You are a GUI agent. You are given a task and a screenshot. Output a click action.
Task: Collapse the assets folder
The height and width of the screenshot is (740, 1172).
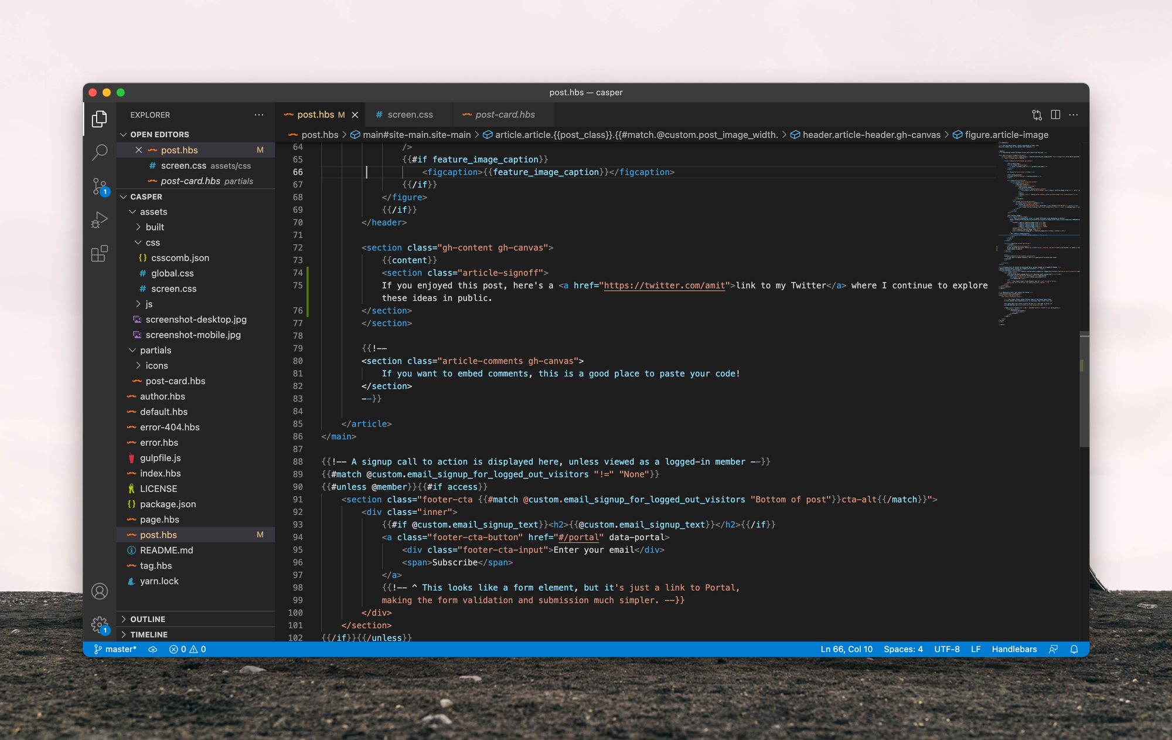point(154,212)
